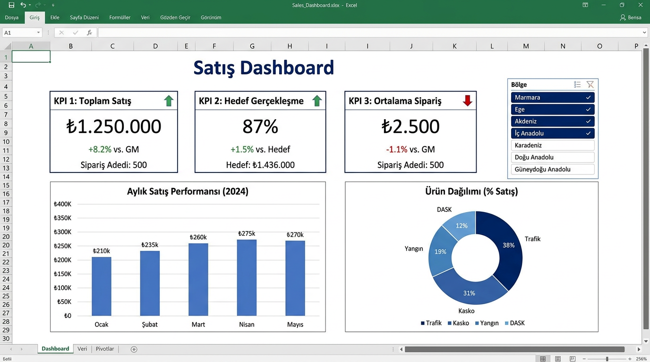Open the Undo history dropdown arrow
The width and height of the screenshot is (650, 362).
[30, 5]
